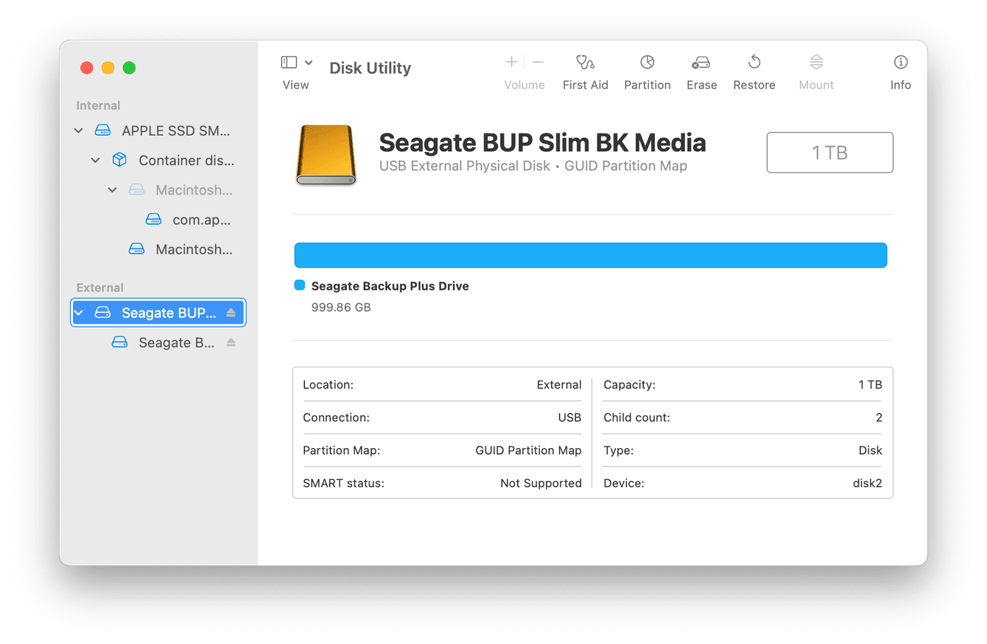Choose the Restore arrow icon
The image size is (987, 644).
click(754, 62)
